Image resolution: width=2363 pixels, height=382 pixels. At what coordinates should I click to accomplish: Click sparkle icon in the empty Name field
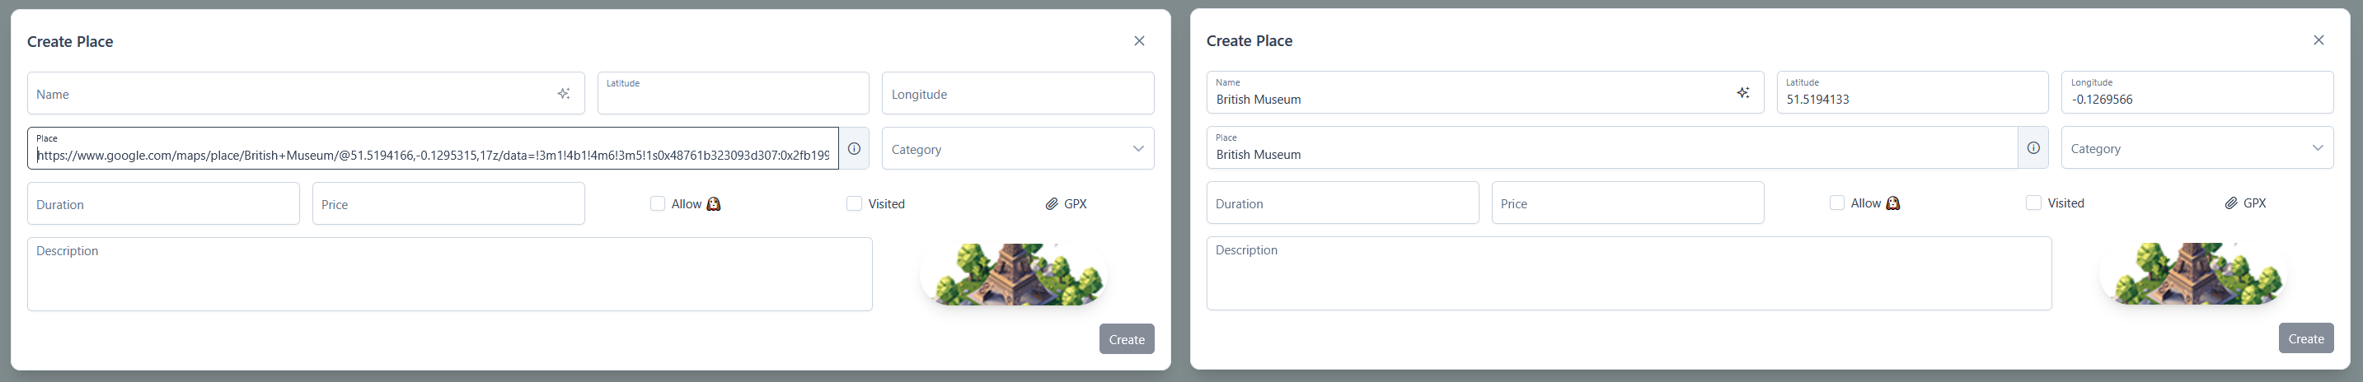[563, 93]
